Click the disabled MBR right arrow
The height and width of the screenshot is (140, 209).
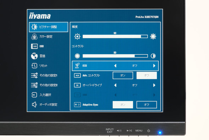(x=154, y=95)
